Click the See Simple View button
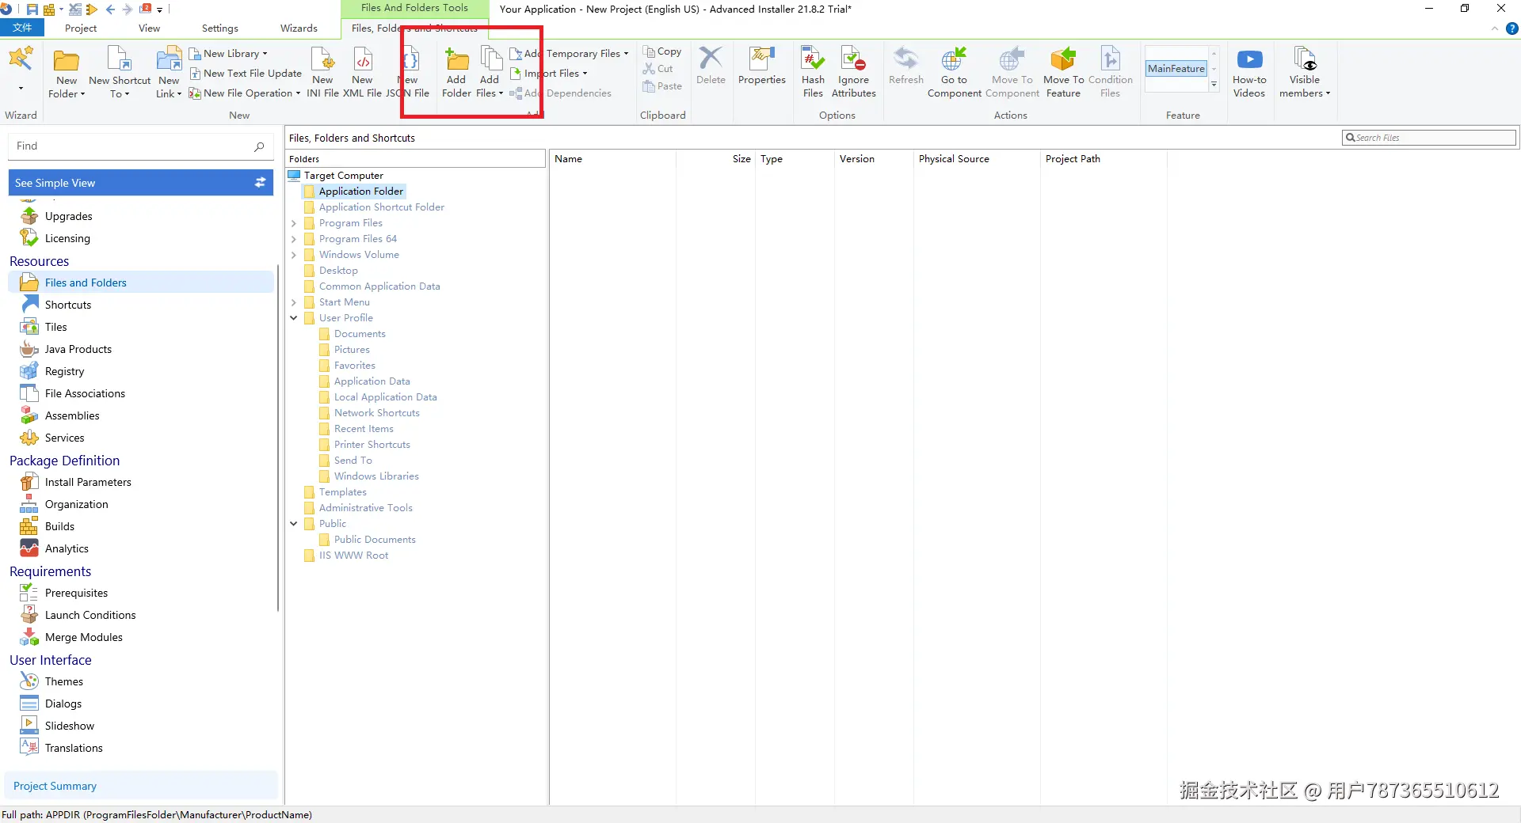Image resolution: width=1521 pixels, height=823 pixels. click(x=141, y=183)
